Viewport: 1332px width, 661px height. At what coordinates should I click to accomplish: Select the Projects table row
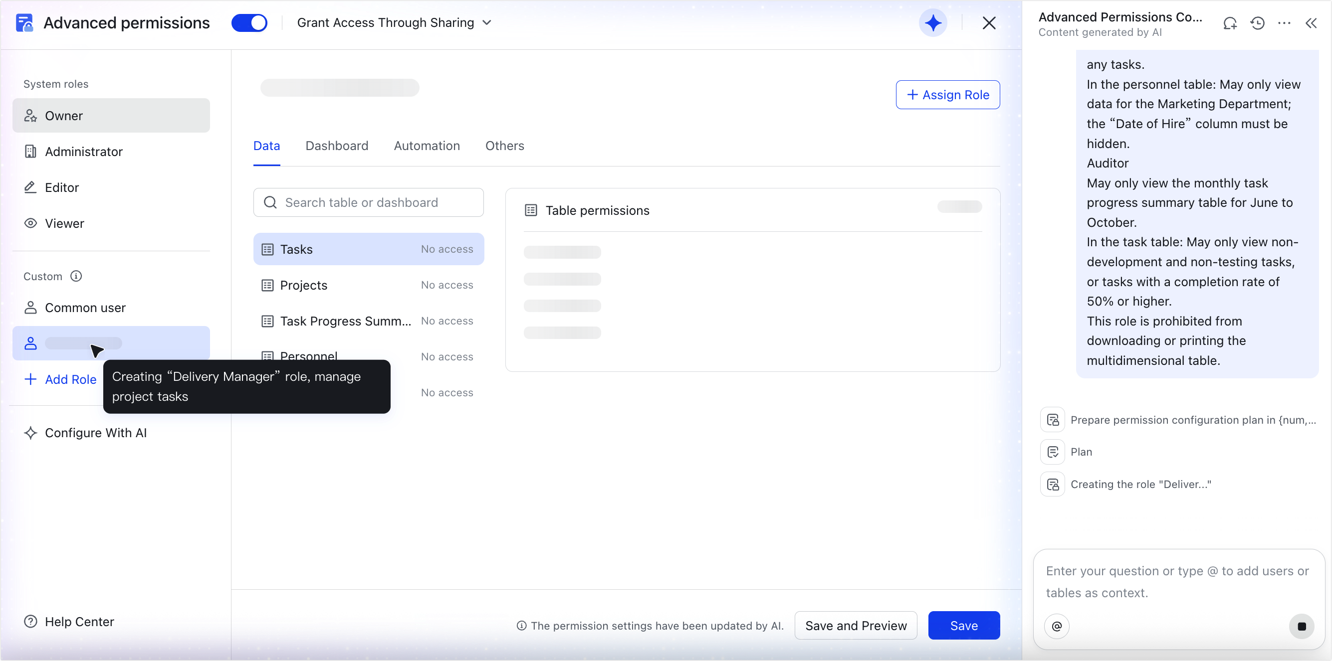(x=369, y=285)
